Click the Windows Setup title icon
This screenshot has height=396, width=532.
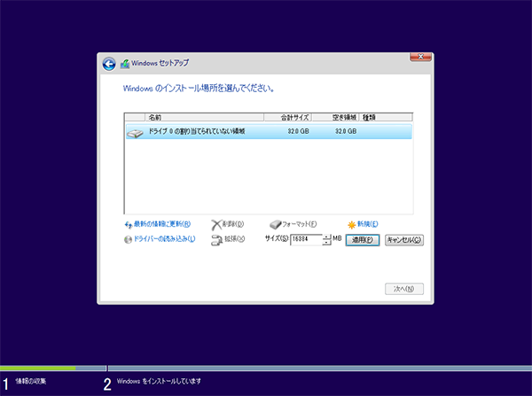(x=125, y=64)
